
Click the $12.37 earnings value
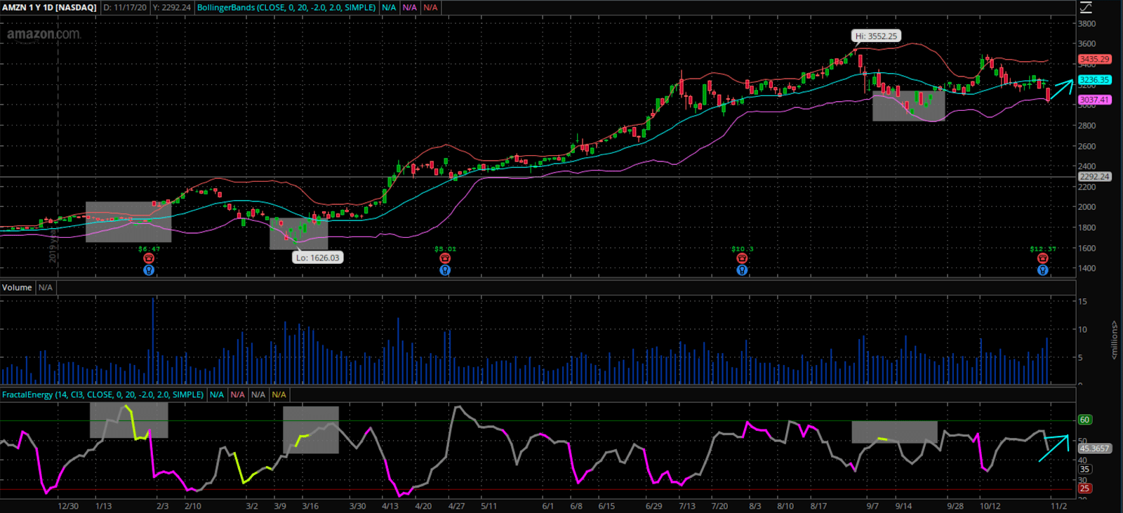click(x=1043, y=249)
